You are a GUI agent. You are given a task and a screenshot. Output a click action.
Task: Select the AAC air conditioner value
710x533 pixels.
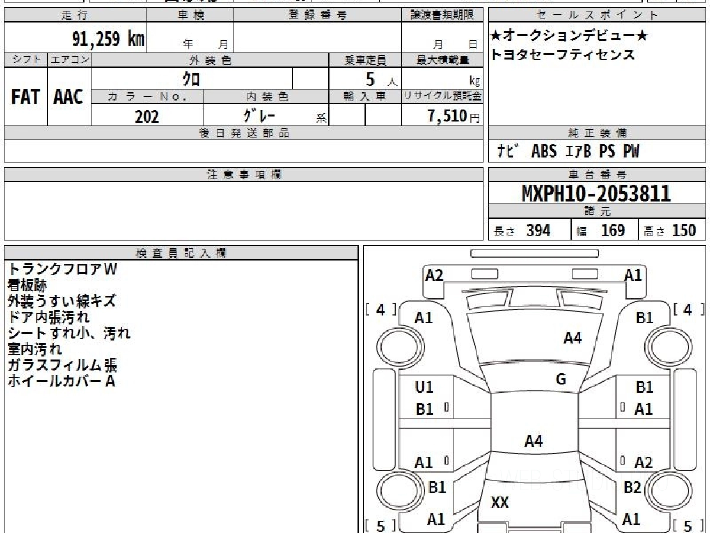tap(69, 97)
